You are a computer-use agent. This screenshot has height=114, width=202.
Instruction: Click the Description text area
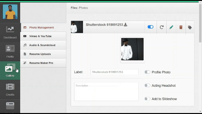106,92
